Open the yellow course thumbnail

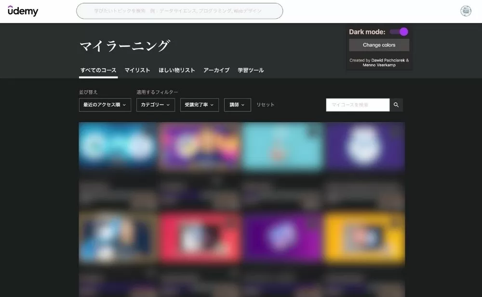click(364, 237)
